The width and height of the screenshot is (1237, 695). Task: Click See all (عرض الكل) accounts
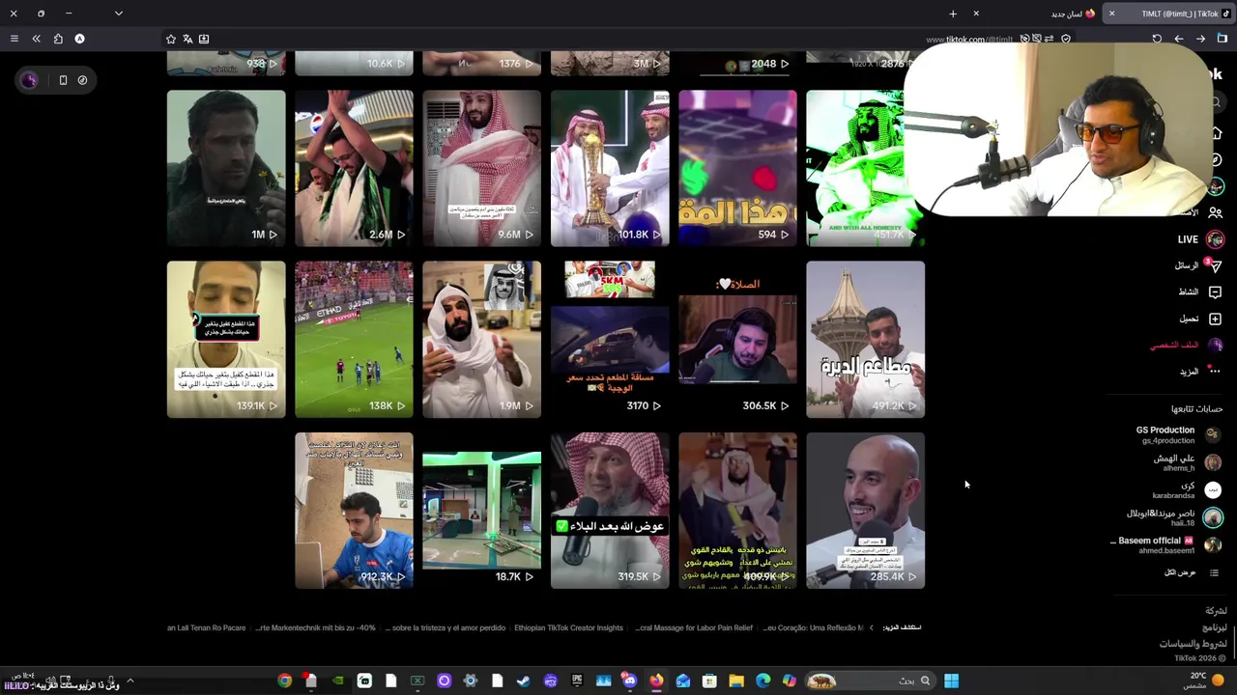click(1190, 572)
